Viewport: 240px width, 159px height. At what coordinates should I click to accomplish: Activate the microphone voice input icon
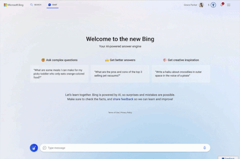[x=204, y=148]
